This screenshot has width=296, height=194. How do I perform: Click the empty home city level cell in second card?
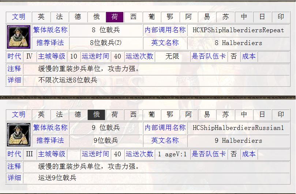pos(74,154)
